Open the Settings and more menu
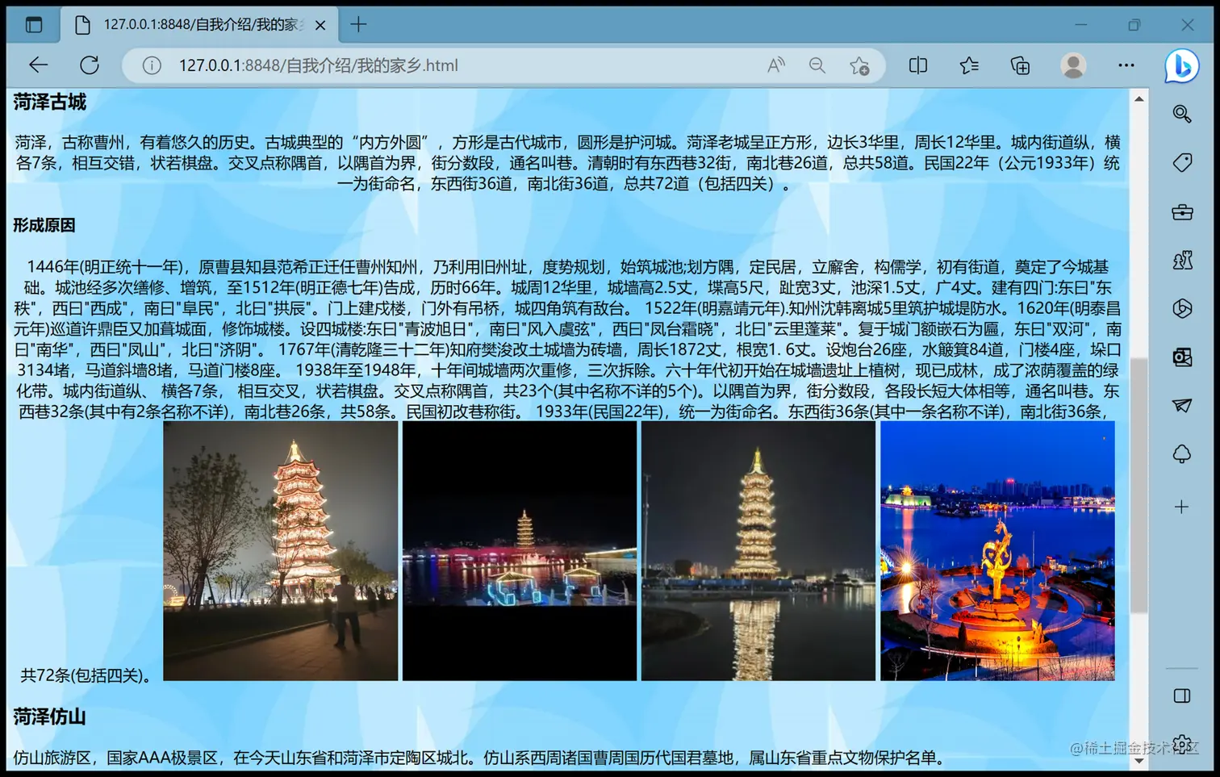Screen dimensions: 1220x777 (1126, 65)
